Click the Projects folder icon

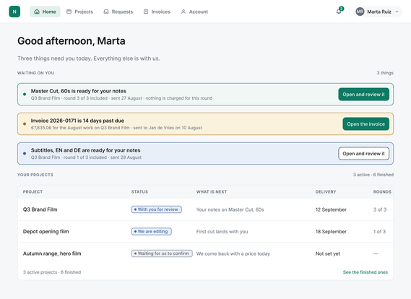(69, 12)
